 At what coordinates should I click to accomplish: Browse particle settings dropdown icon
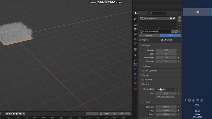pyautogui.click(x=141, y=32)
